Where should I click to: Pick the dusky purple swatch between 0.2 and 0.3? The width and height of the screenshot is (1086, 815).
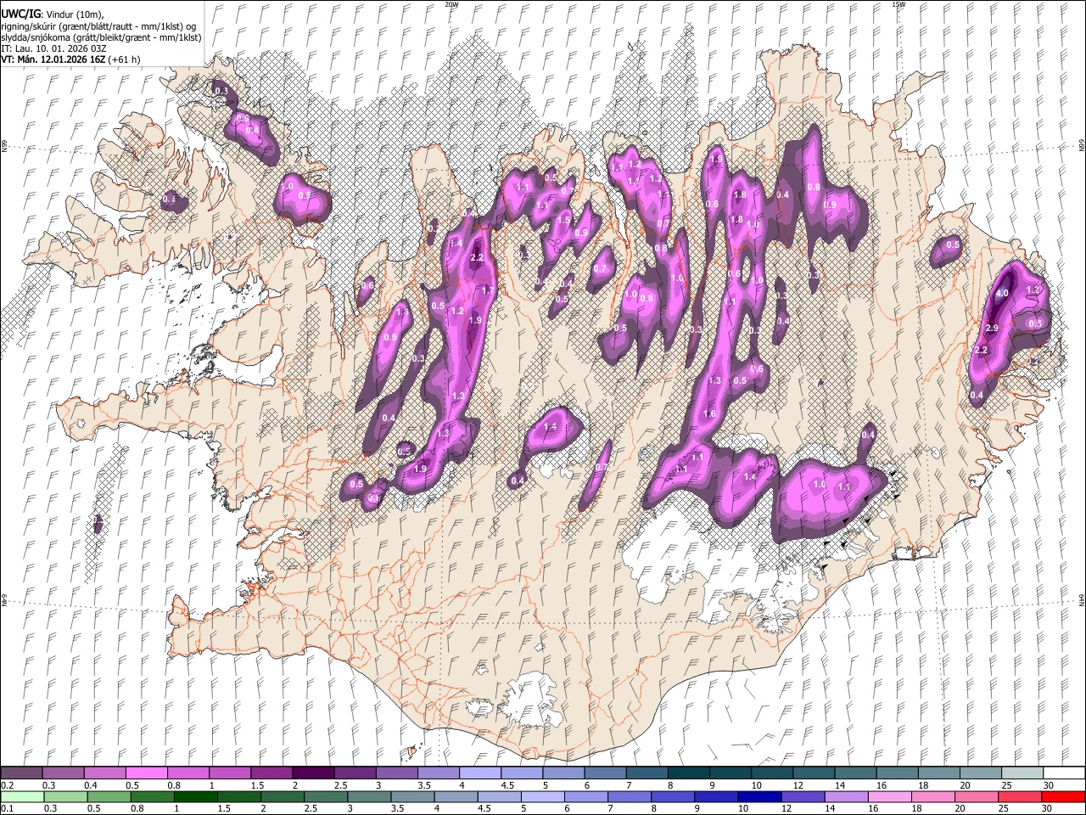click(x=22, y=773)
